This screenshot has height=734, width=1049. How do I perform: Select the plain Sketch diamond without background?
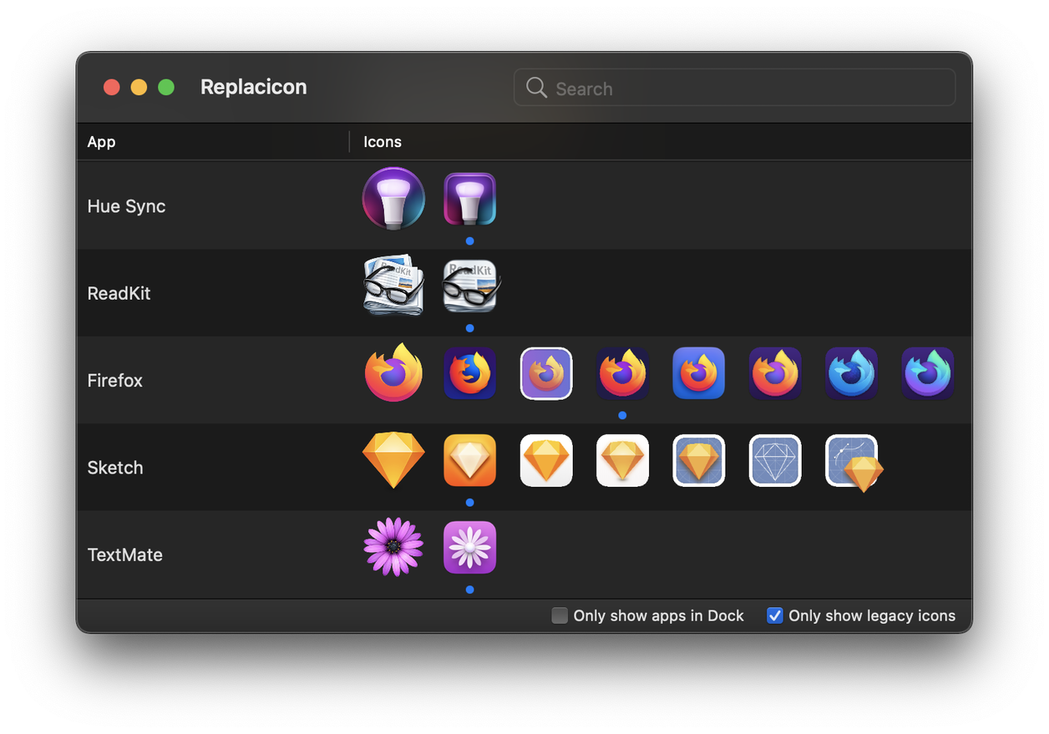[393, 460]
